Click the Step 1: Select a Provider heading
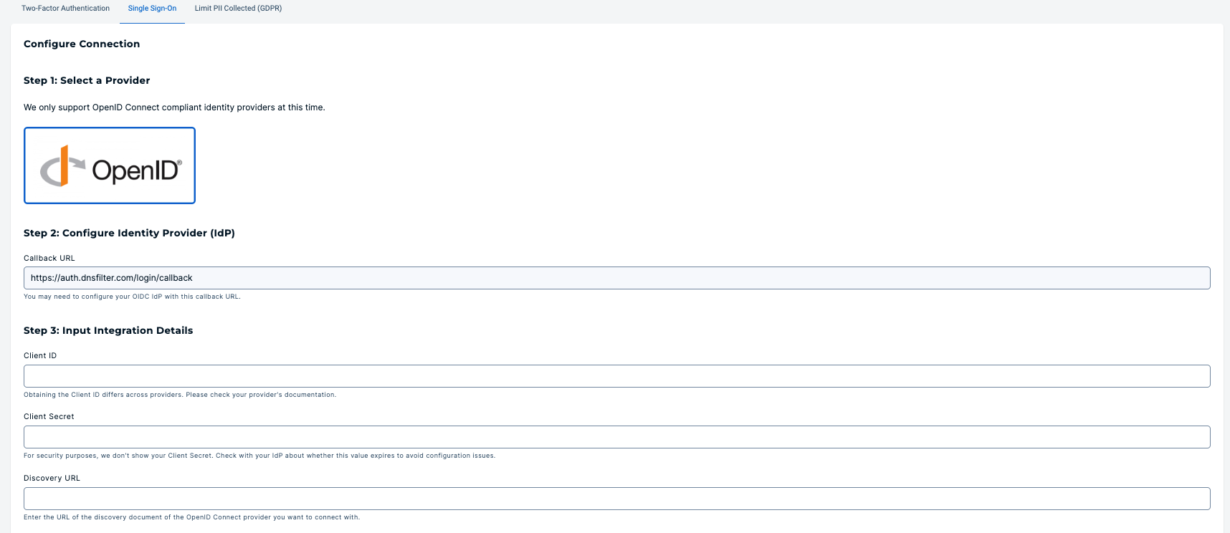The height and width of the screenshot is (533, 1230). tap(87, 80)
